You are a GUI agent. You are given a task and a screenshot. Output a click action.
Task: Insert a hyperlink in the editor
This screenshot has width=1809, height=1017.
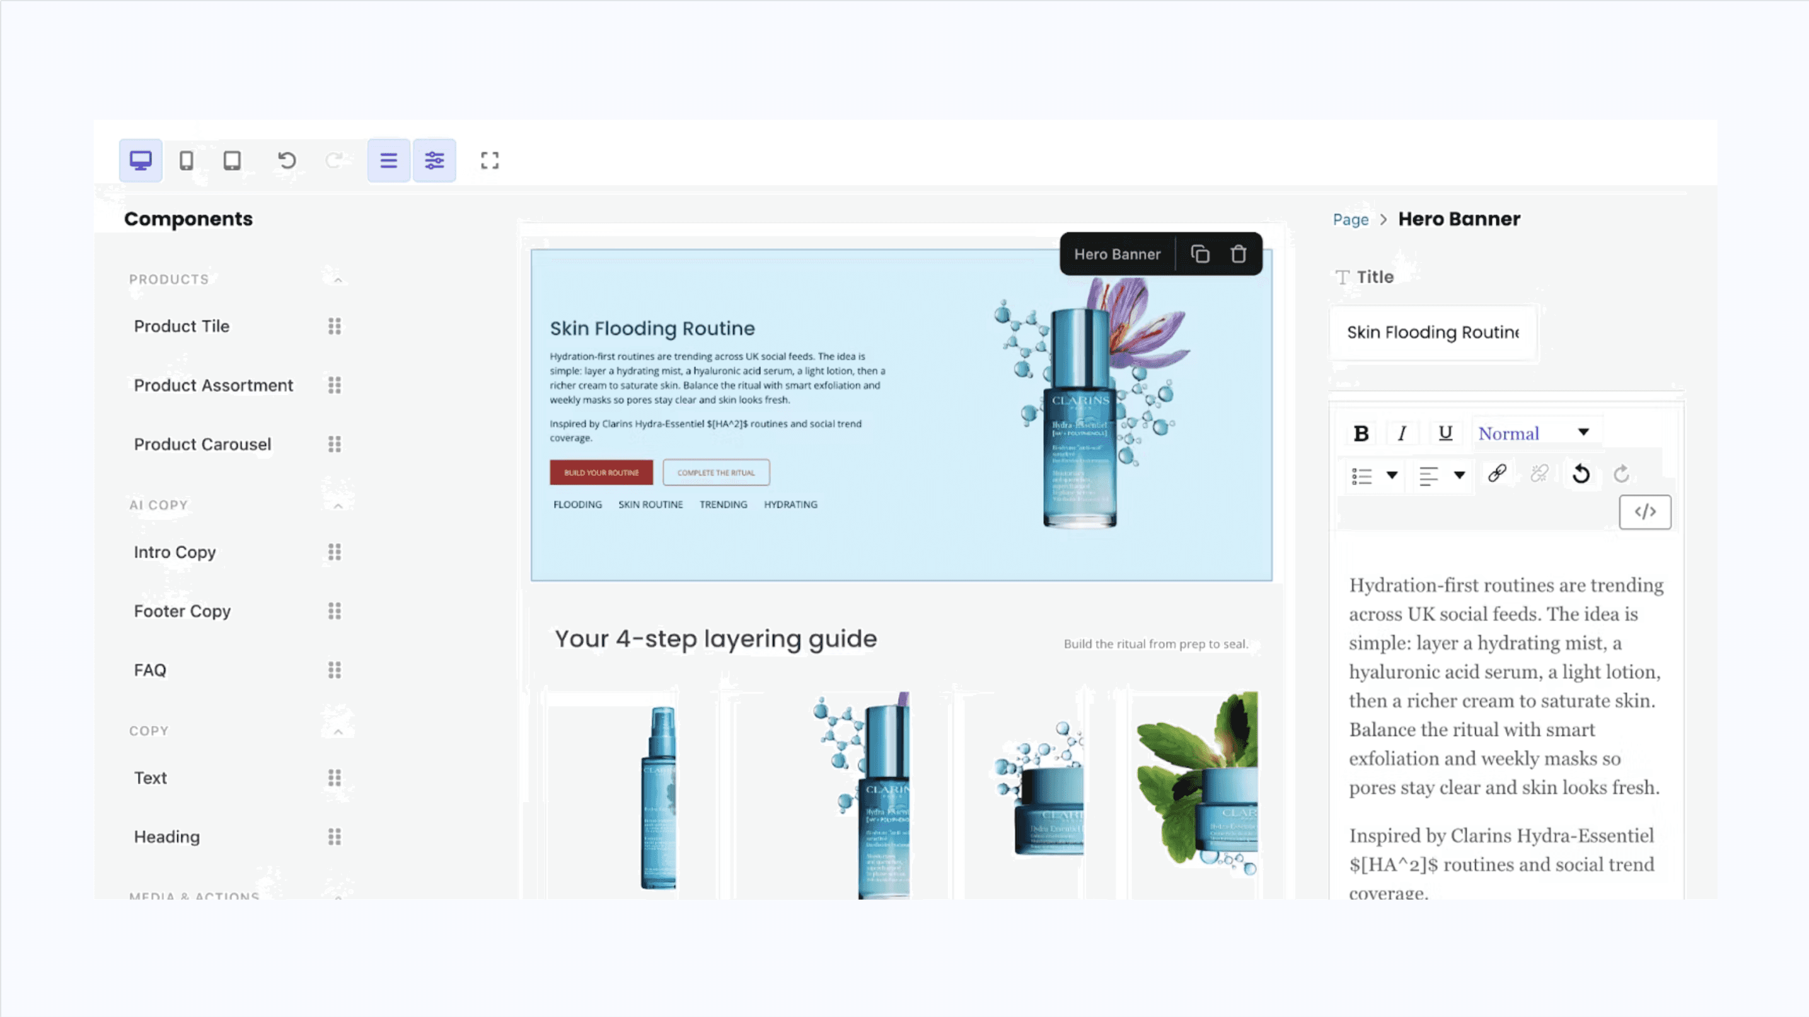point(1496,474)
